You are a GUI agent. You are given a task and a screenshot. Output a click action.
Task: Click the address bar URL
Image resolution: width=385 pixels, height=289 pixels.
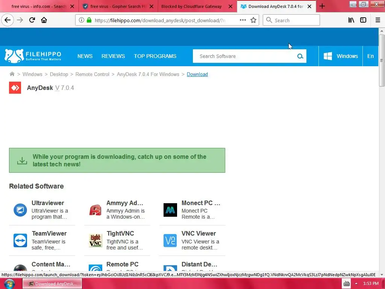tap(159, 20)
